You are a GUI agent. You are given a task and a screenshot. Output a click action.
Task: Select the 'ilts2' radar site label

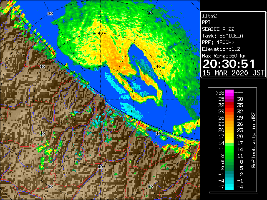click(209, 16)
